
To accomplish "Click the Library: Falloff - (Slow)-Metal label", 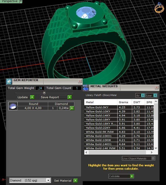I will click(x=101, y=95).
